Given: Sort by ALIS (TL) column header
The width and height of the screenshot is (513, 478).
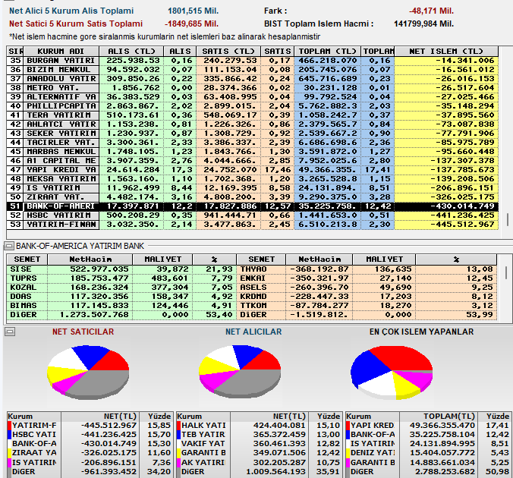Looking at the screenshot, I should 131,52.
